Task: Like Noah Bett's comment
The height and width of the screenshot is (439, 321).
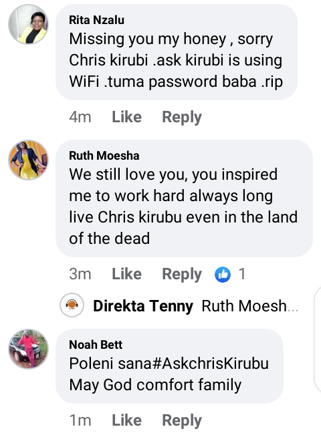Action: click(126, 420)
